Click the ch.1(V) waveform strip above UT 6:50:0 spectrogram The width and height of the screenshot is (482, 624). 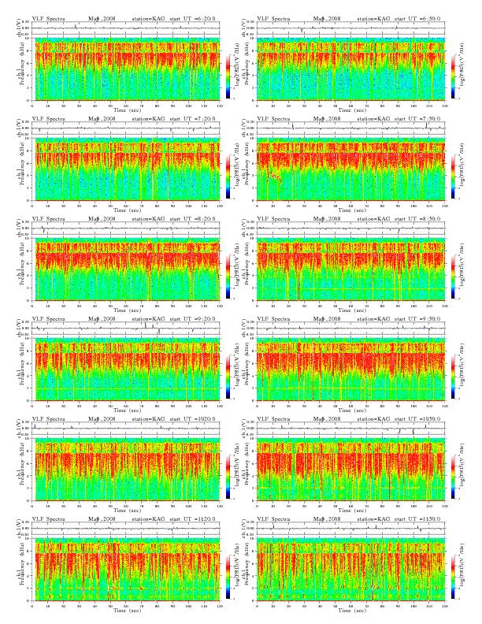pyautogui.click(x=350, y=28)
